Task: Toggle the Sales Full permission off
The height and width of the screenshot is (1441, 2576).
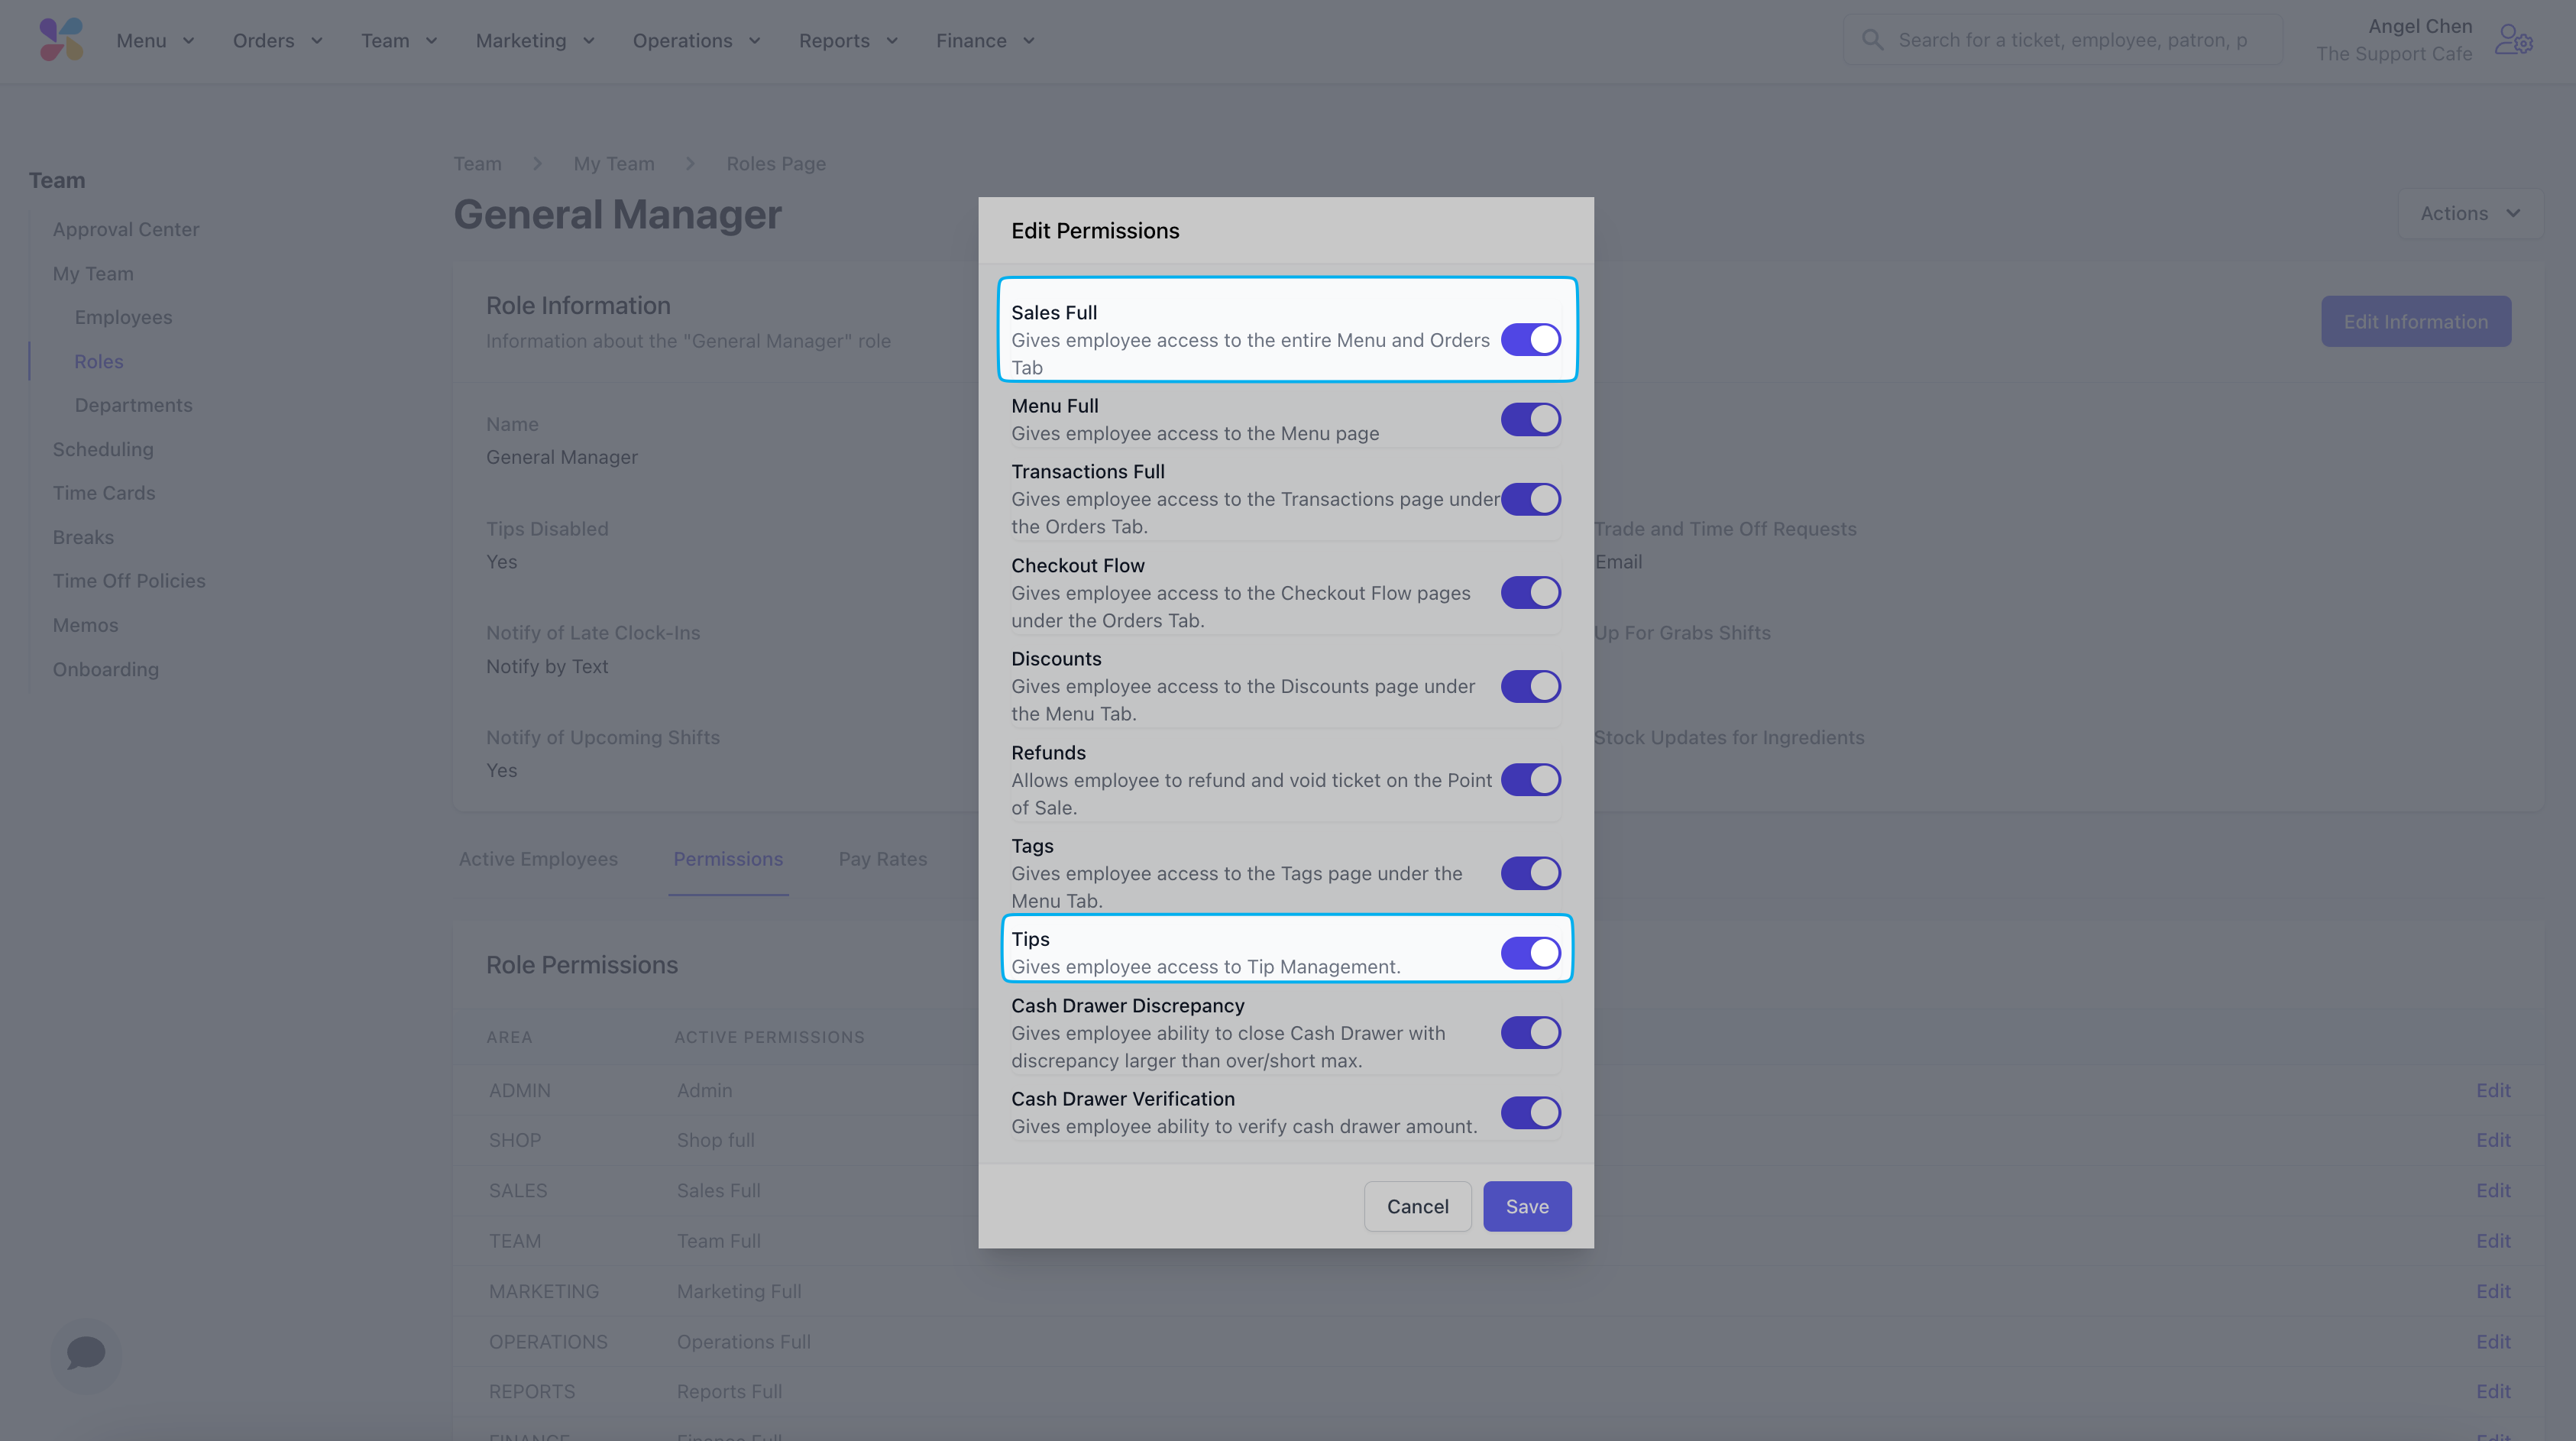Action: click(x=1530, y=340)
